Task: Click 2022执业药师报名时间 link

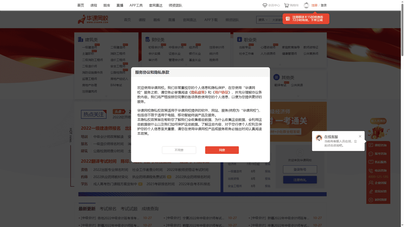Action: pyautogui.click(x=193, y=177)
